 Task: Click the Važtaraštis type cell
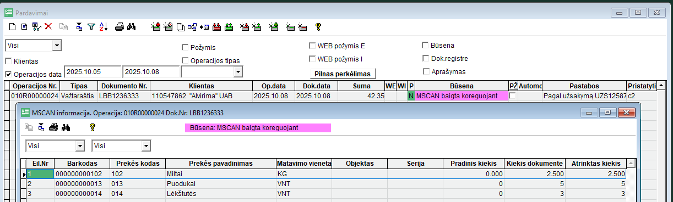click(78, 96)
